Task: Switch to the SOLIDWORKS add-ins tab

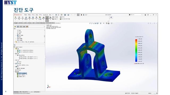Action: click(50, 23)
